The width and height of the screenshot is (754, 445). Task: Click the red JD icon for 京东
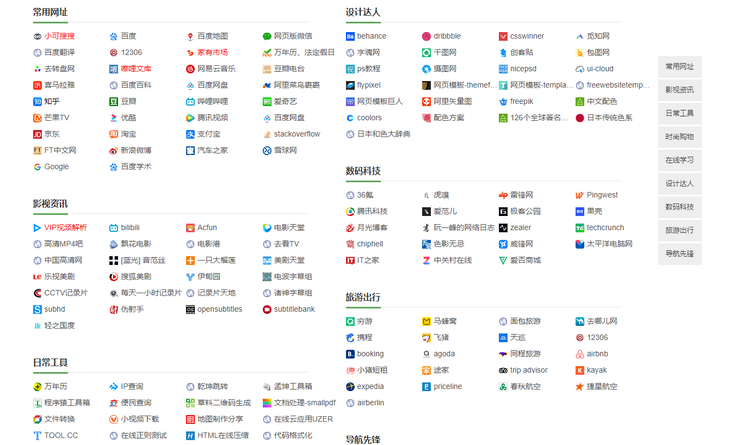click(x=38, y=134)
